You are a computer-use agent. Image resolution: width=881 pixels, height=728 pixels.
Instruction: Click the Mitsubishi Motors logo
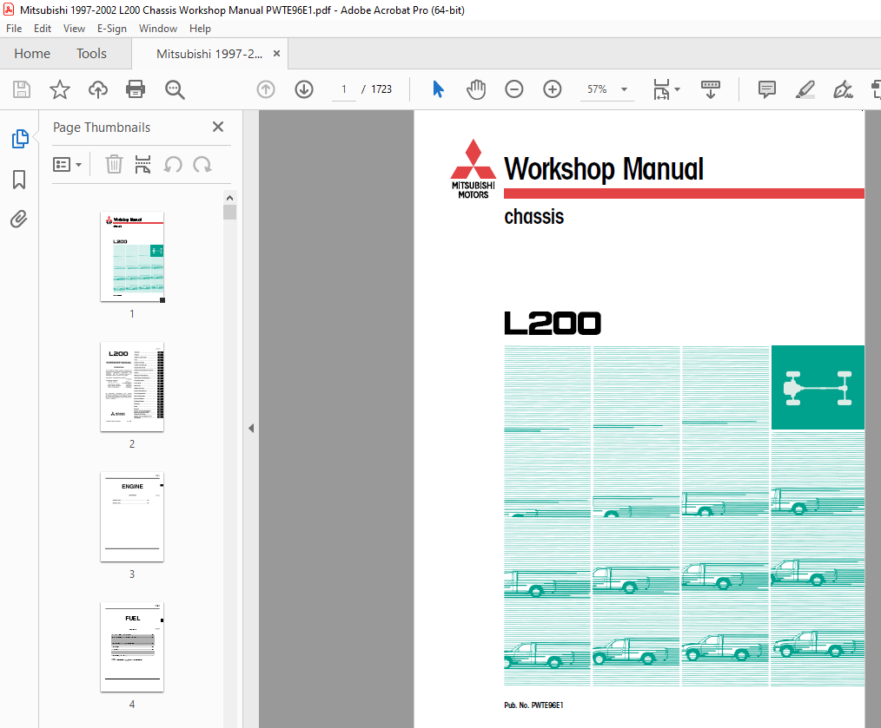coord(474,169)
